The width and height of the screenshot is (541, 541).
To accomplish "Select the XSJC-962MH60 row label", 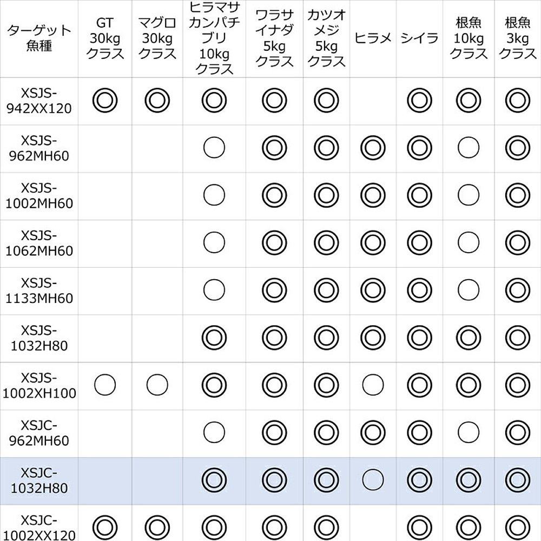I will [x=39, y=432].
